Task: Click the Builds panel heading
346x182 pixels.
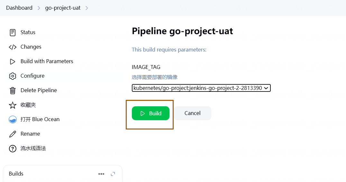Action: coord(16,174)
